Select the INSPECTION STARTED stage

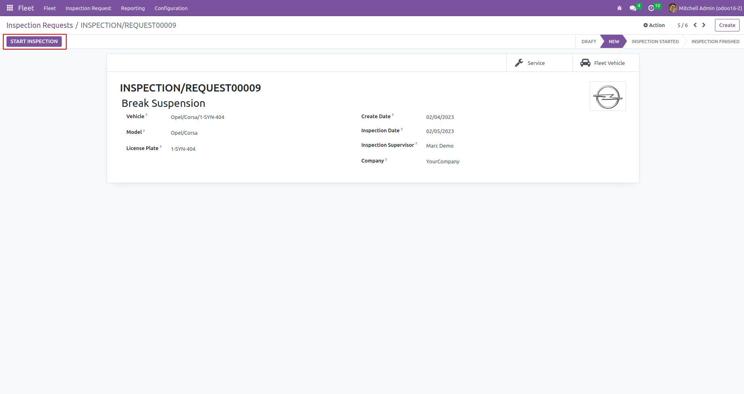click(x=655, y=42)
